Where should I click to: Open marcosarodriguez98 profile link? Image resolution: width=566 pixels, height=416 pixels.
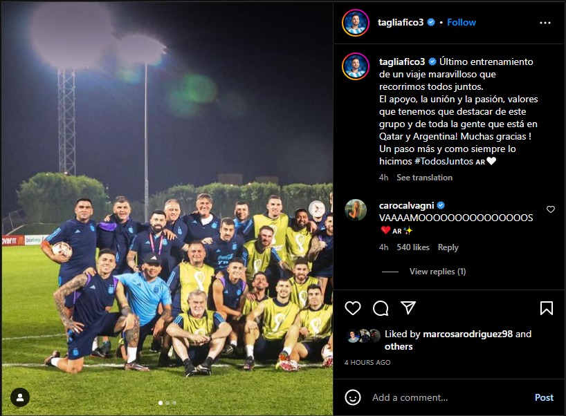tap(468, 334)
